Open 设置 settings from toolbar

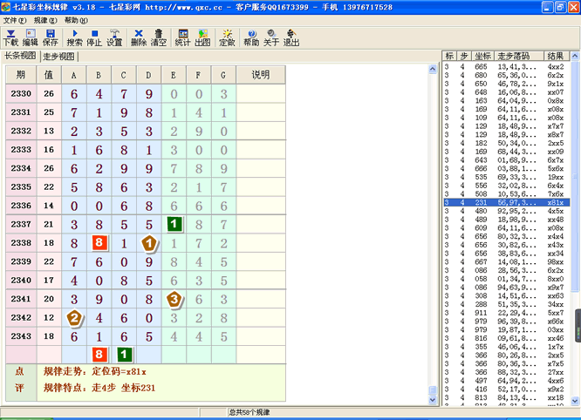[x=114, y=38]
